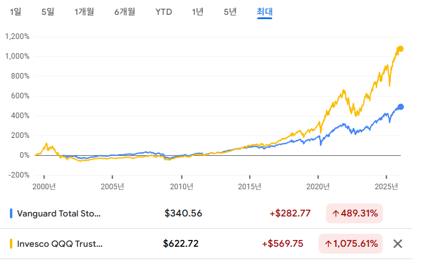This screenshot has height=261, width=428.
Task: Click the Vanguard price $340.56
Action: point(183,213)
